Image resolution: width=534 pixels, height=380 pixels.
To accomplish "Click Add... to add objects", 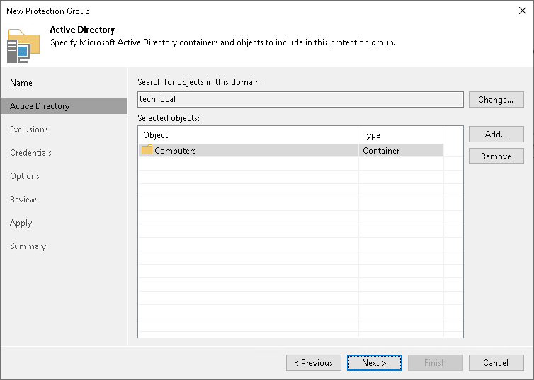I will tap(496, 134).
